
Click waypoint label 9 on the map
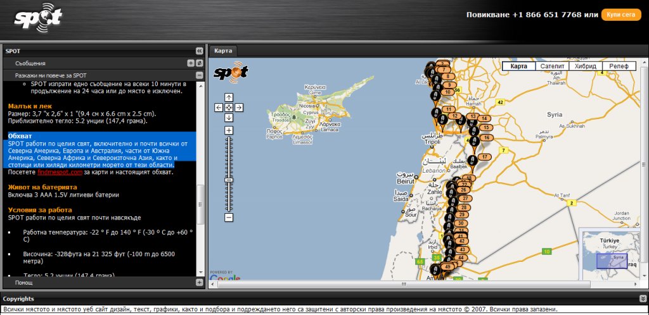coord(449,85)
